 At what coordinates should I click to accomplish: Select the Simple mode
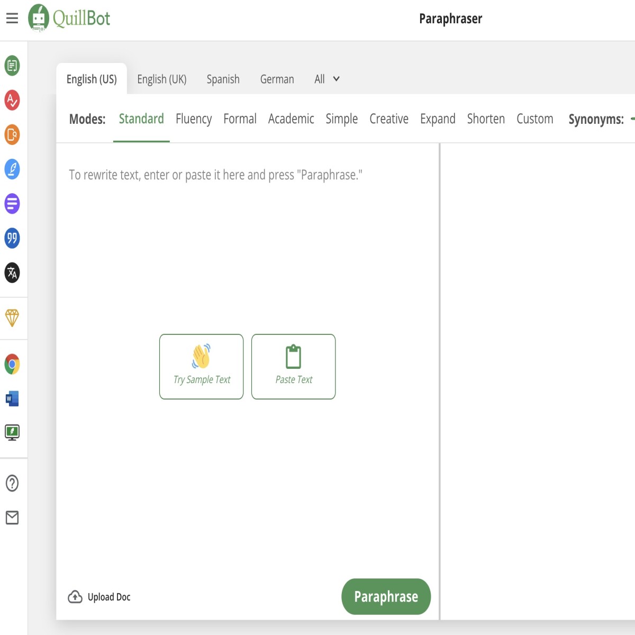[342, 119]
